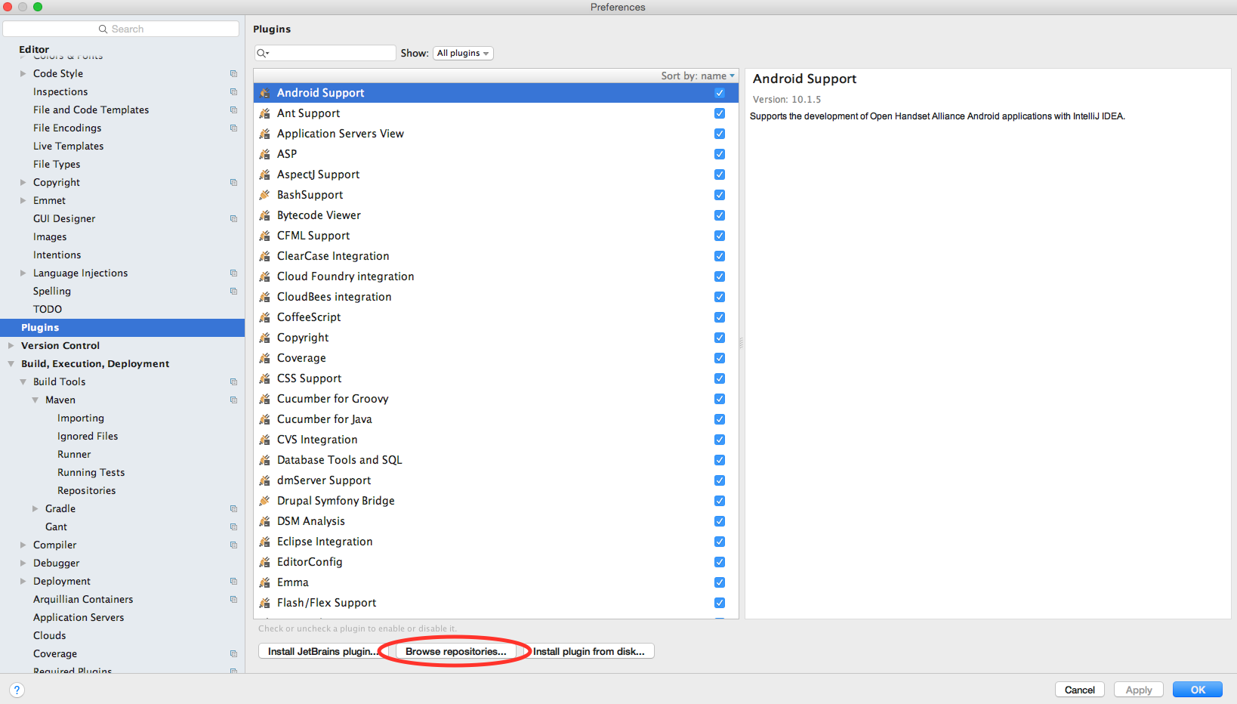This screenshot has width=1237, height=704.
Task: Click Install plugin from disk button
Action: tap(589, 651)
